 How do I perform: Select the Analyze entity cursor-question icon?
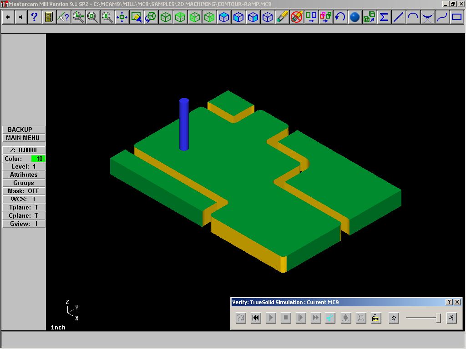63,17
